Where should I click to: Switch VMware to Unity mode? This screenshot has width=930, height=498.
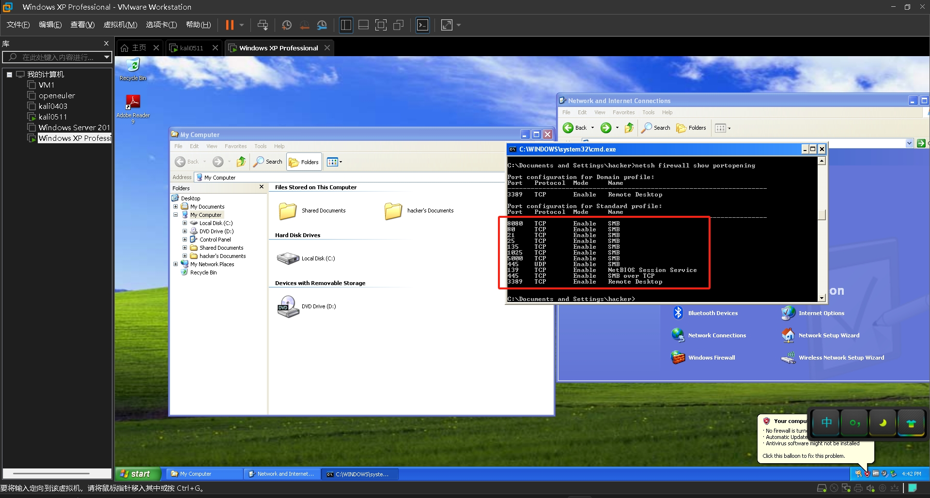coord(399,25)
